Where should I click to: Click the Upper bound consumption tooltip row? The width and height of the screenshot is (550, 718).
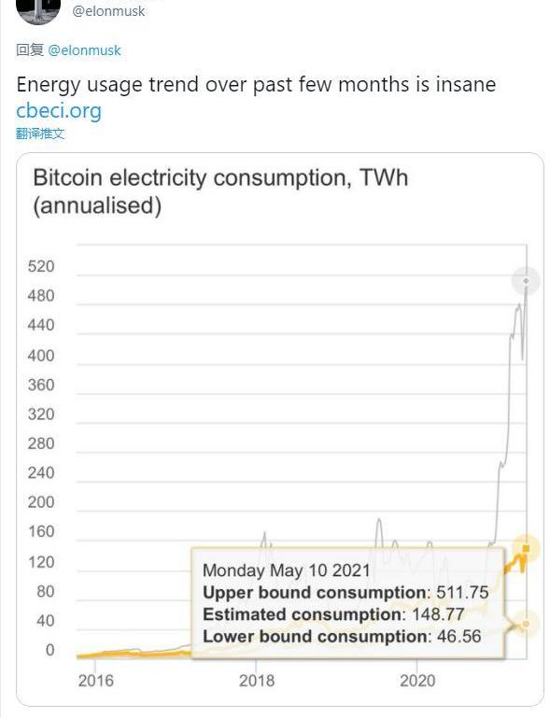click(346, 592)
